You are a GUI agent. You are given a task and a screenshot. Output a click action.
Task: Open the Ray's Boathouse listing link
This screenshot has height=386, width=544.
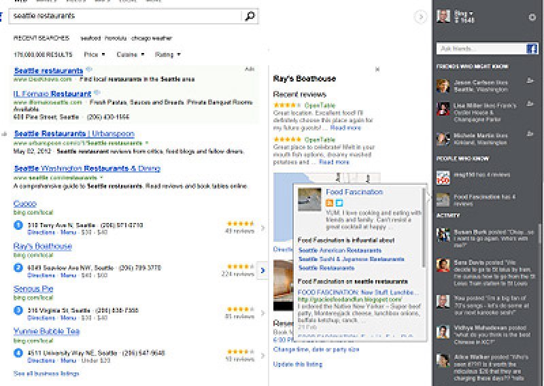[x=43, y=246]
